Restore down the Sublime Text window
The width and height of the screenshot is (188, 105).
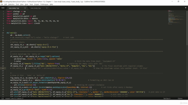click(178, 1)
